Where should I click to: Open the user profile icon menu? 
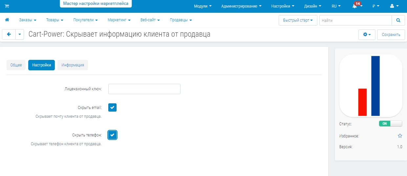coord(394,6)
